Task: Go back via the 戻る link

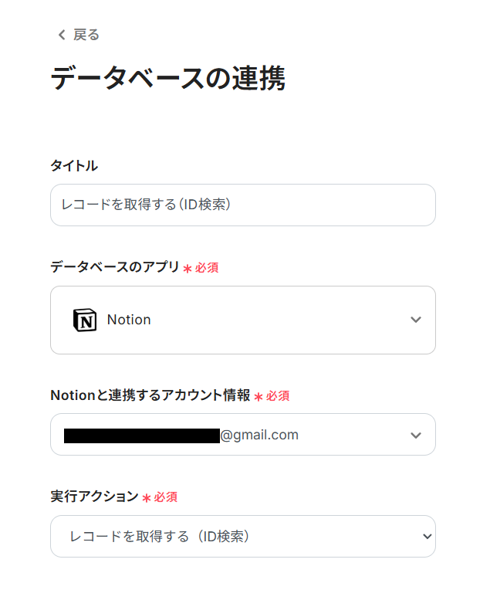Action: (86, 35)
